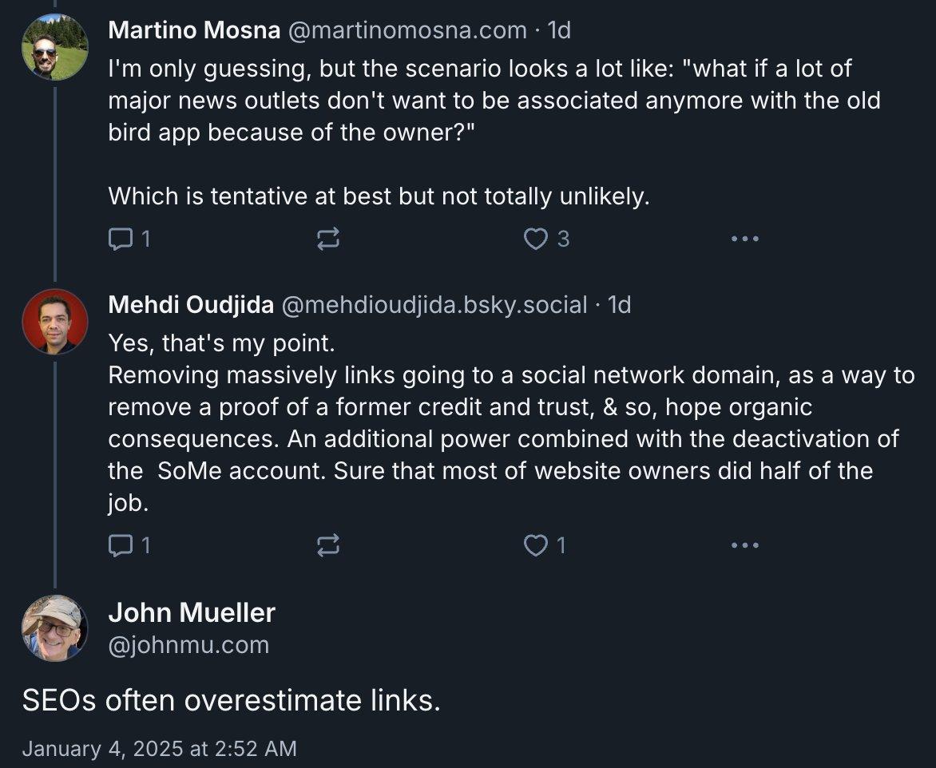Open John Mueller's profile name link

pyautogui.click(x=192, y=612)
